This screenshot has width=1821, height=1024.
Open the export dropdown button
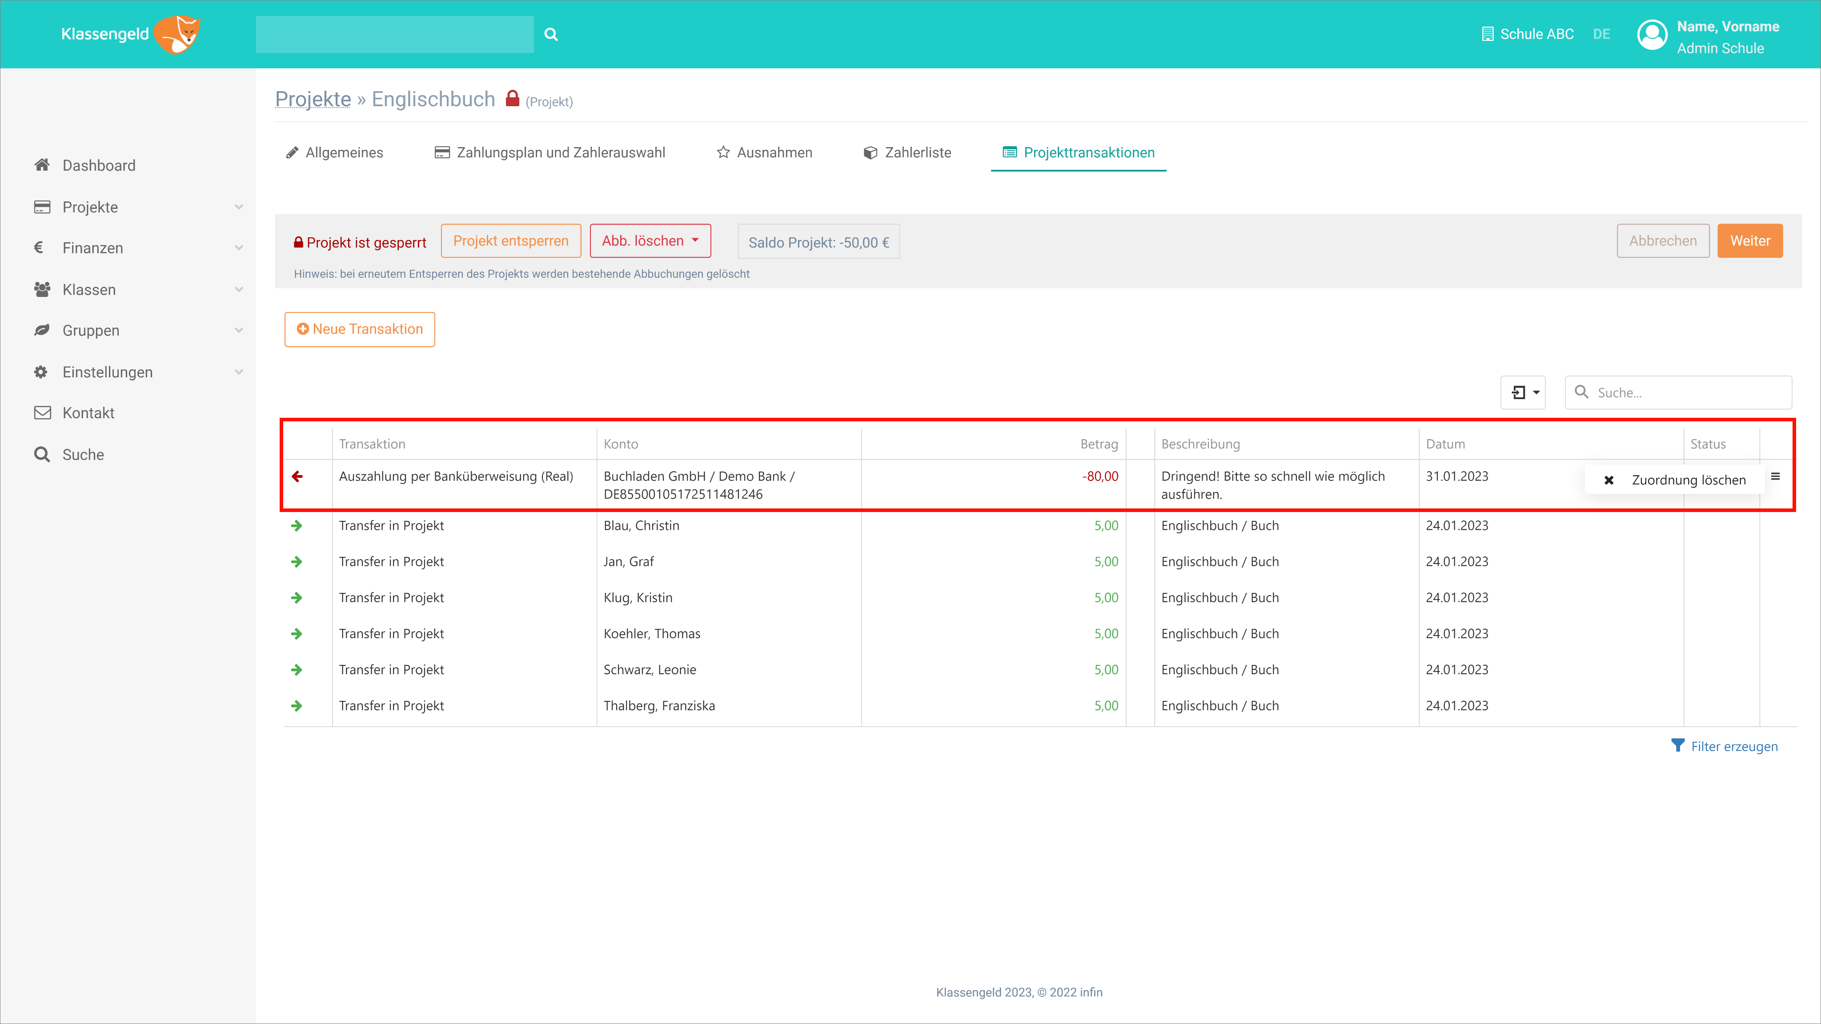coord(1524,392)
